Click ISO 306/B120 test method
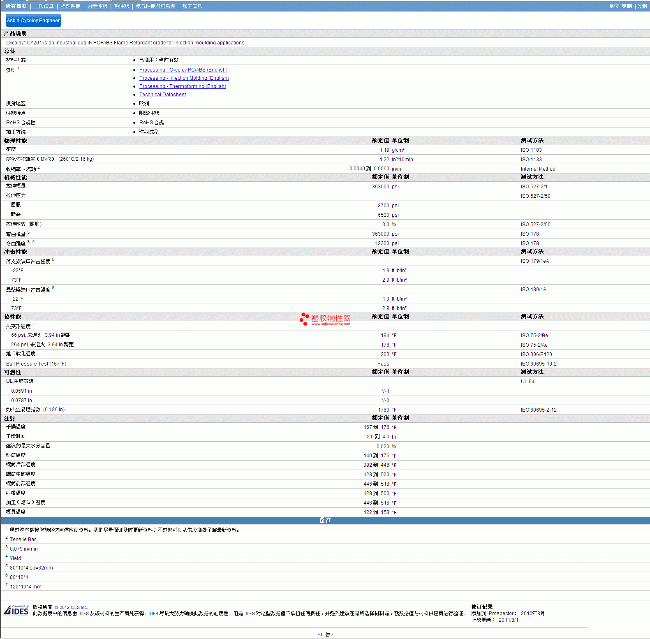The height and width of the screenshot is (639, 650). coord(536,354)
